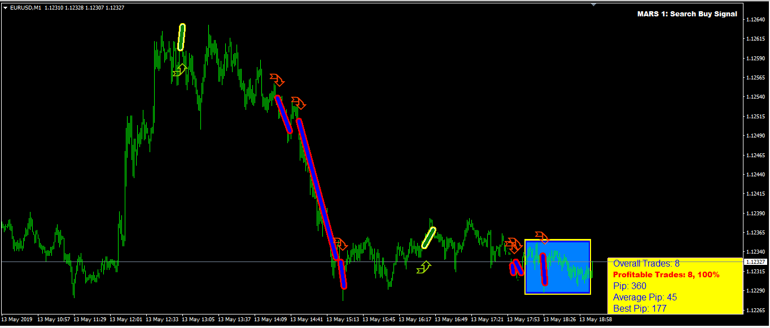The height and width of the screenshot is (328, 770).
Task: Click the current price tag 1.12327
Action: [755, 262]
